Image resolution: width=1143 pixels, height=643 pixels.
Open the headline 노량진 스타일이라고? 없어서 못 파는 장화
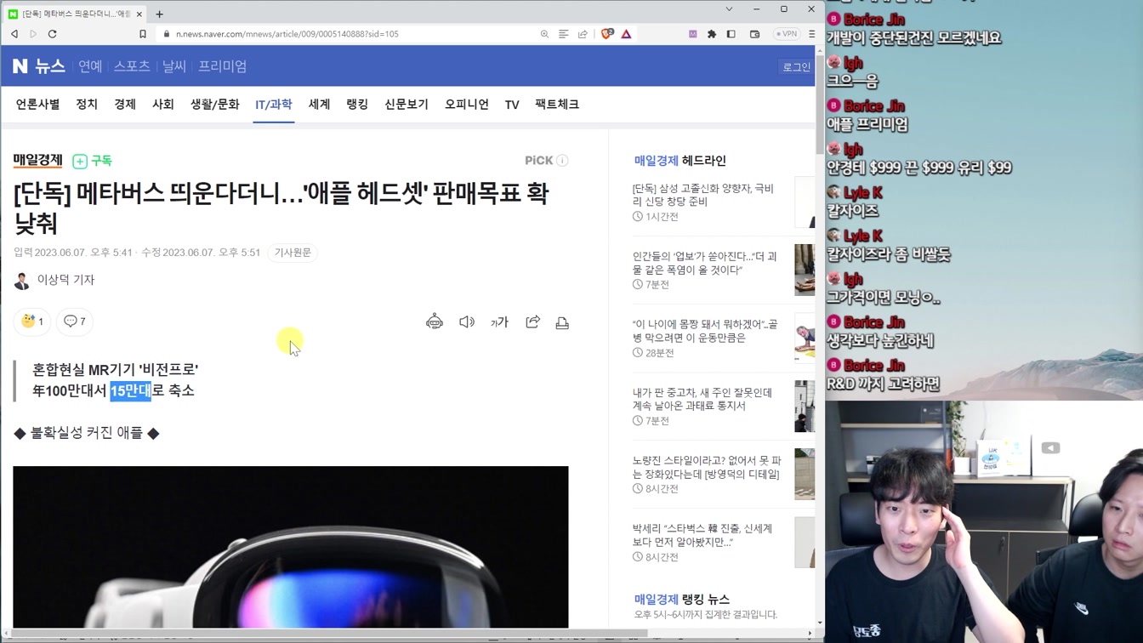coord(706,467)
